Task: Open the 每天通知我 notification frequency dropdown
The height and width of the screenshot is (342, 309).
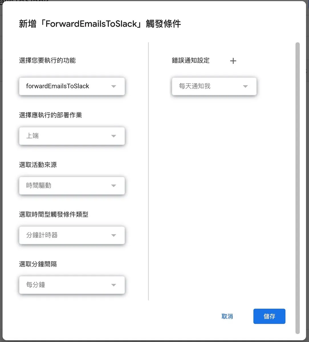Action: click(x=214, y=86)
